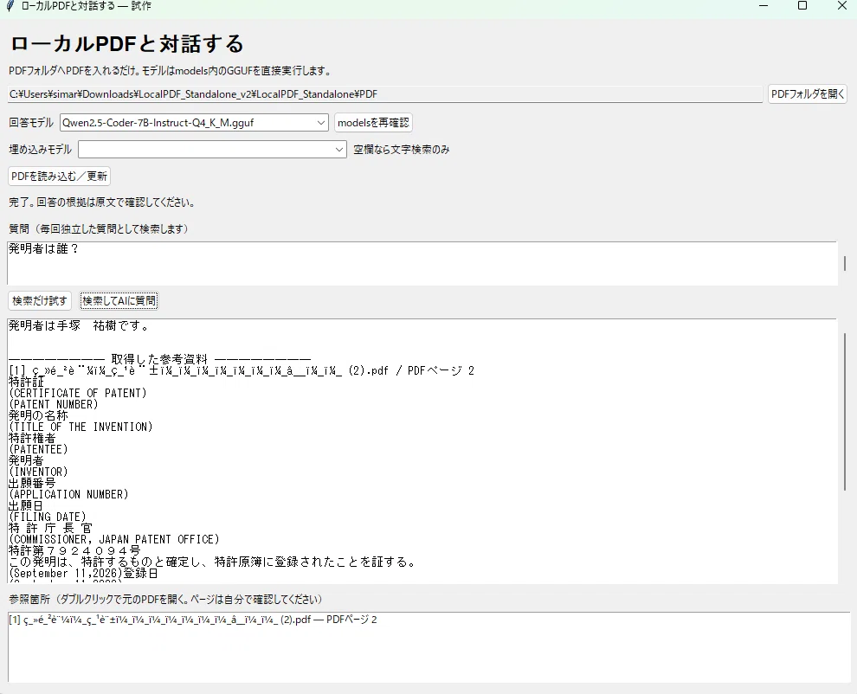Click PDFを読み込む／更新 button
The image size is (857, 694).
(x=59, y=177)
